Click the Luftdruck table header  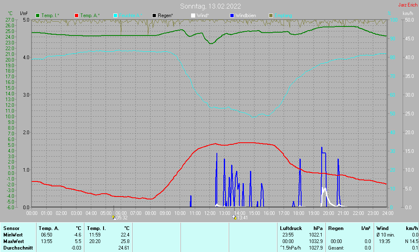click(291, 228)
